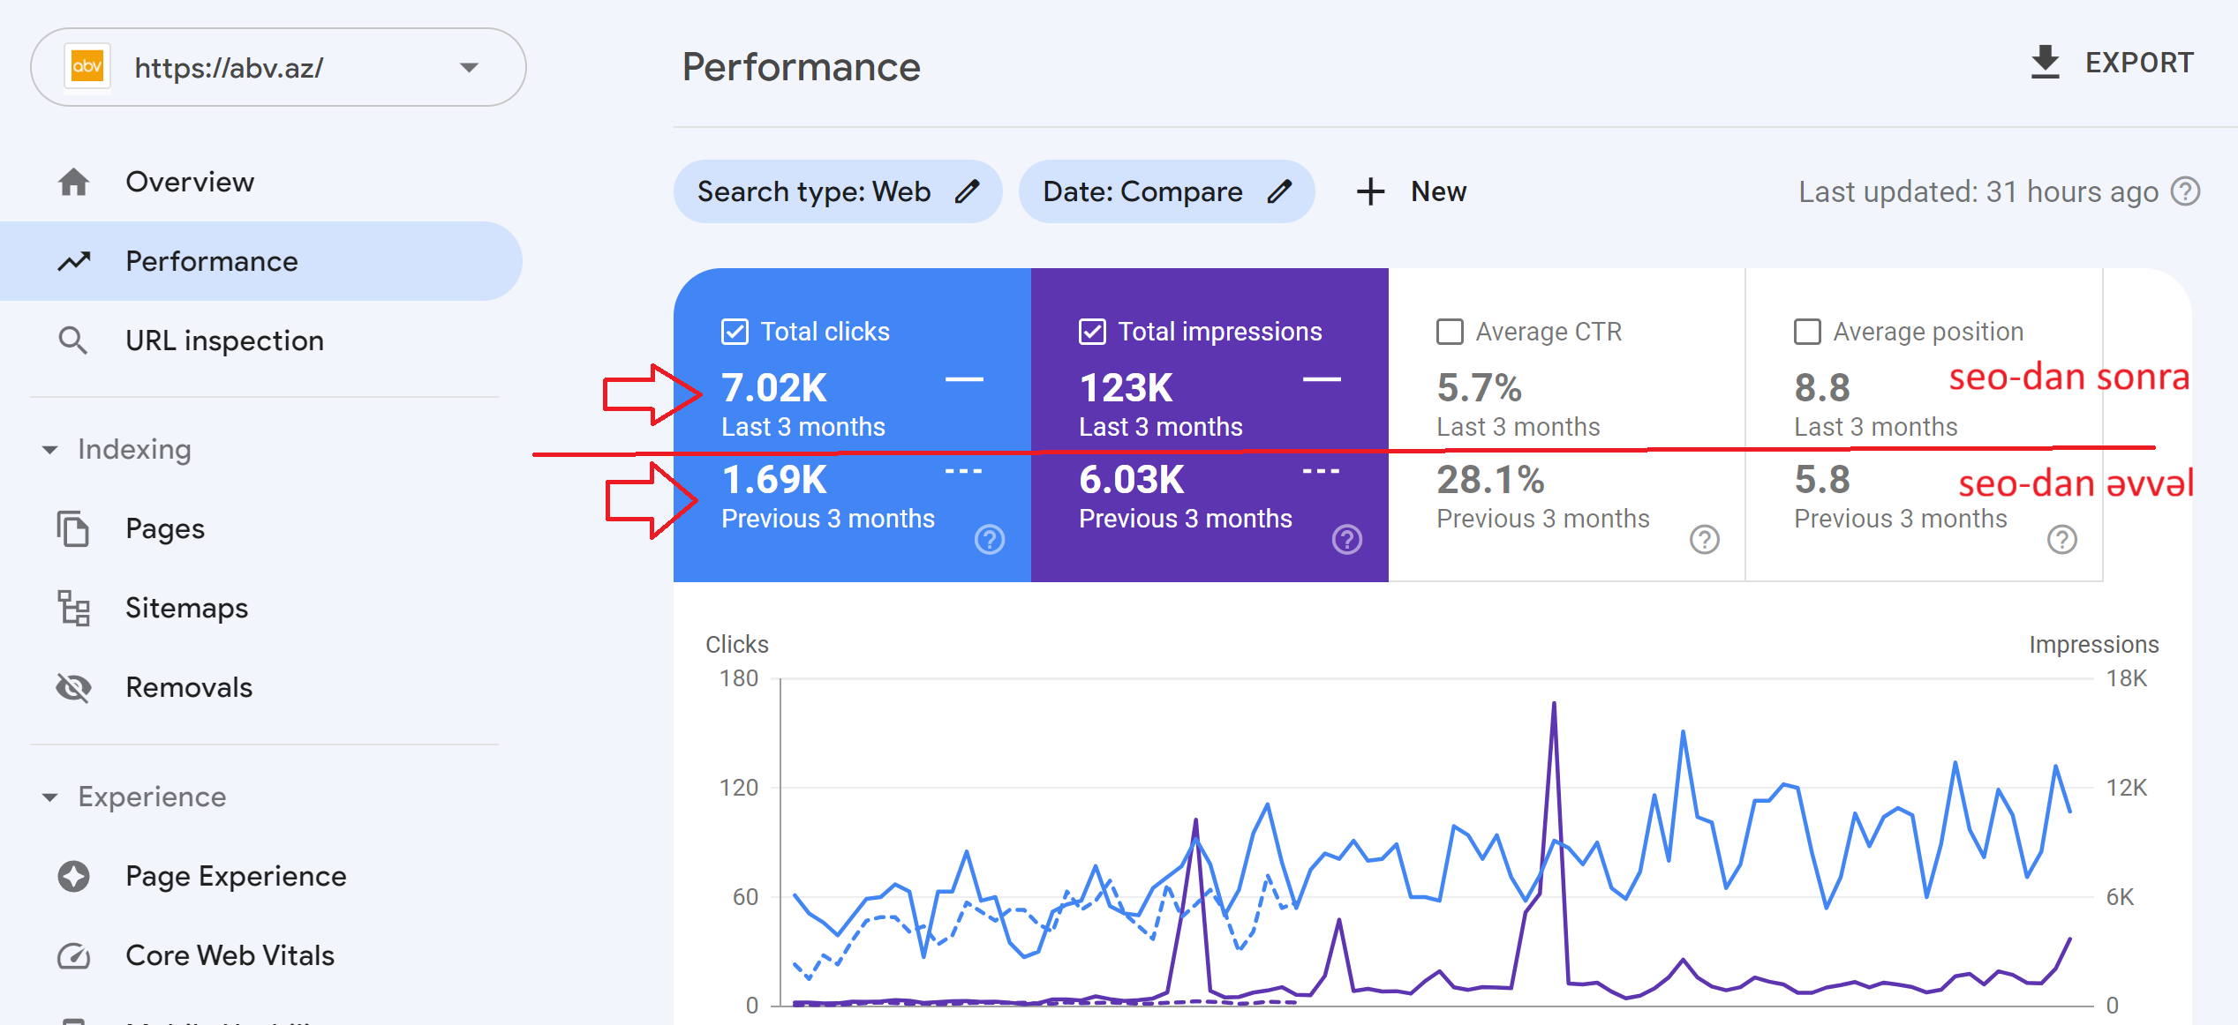Click the URL inspection magnifier icon
This screenshot has width=2238, height=1025.
pos(73,340)
